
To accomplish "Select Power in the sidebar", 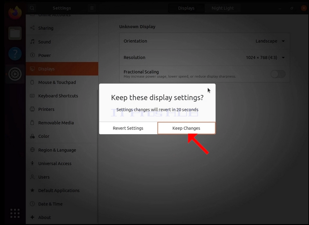I will tap(62, 55).
